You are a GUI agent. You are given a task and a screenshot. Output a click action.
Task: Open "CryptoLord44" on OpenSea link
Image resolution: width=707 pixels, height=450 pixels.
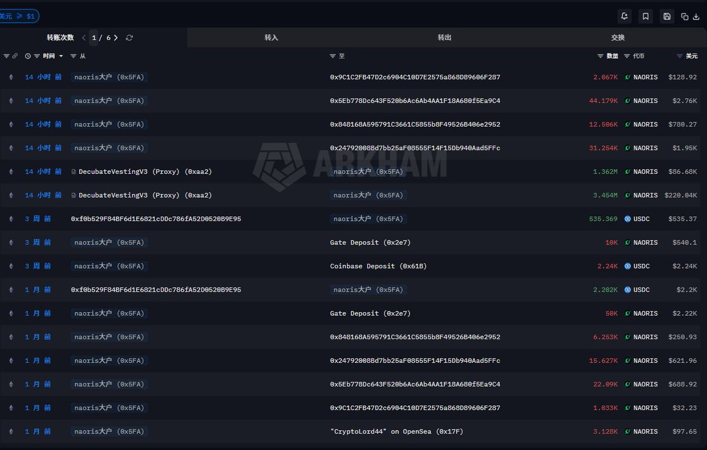[397, 432]
